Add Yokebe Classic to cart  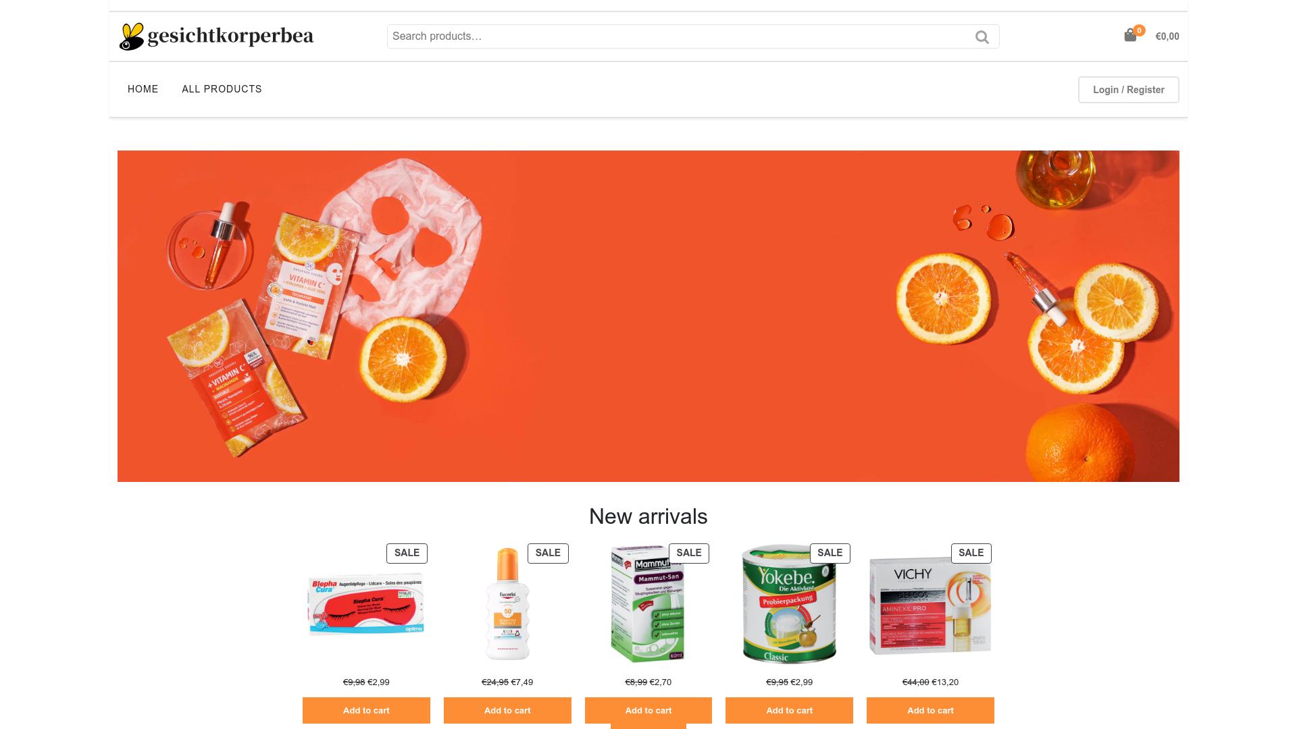tap(789, 710)
